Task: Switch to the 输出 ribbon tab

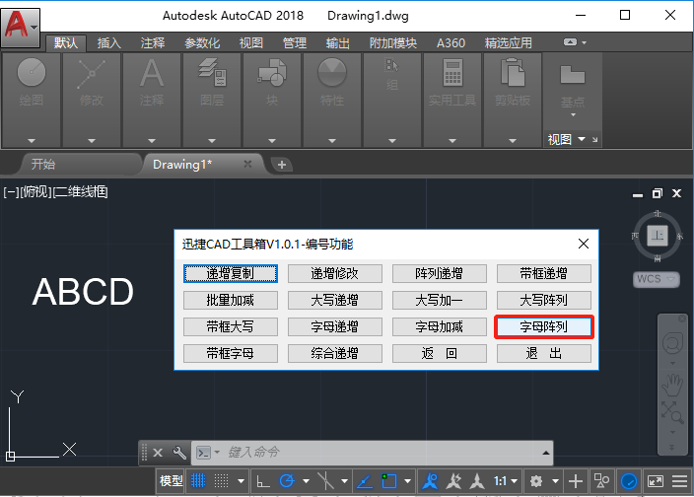Action: 338,43
